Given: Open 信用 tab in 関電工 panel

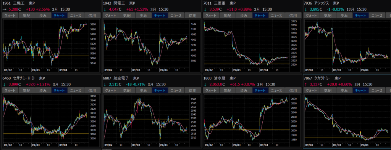Looking at the screenshot, I should [193, 15].
